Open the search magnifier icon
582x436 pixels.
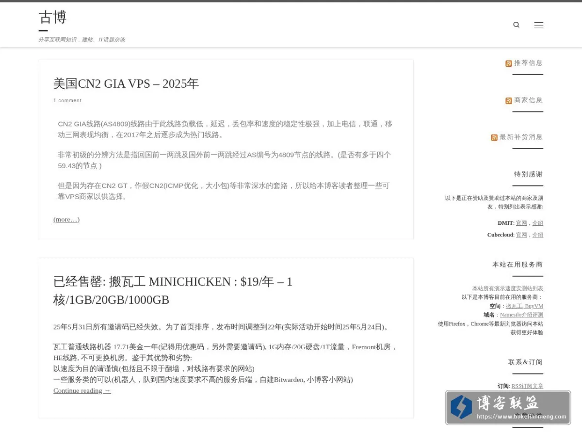[x=516, y=25]
